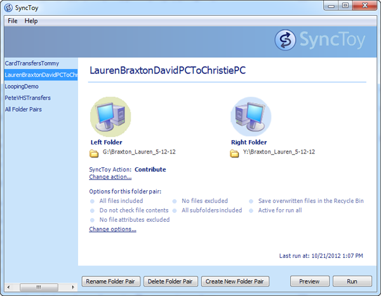The height and width of the screenshot is (296, 381).
Task: Click the left folder path G:\Braxton_Lauren_5-12-12
Action: [x=139, y=152]
